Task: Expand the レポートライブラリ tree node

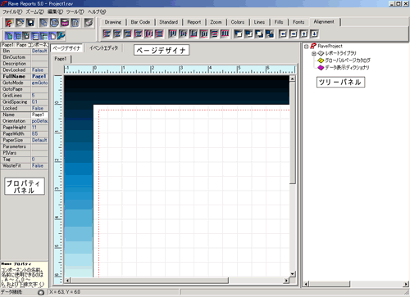Action: (314, 54)
